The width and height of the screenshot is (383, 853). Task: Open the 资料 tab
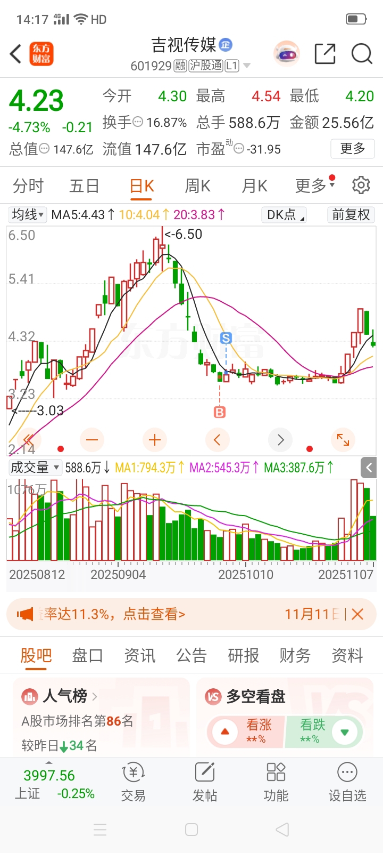pos(347,655)
